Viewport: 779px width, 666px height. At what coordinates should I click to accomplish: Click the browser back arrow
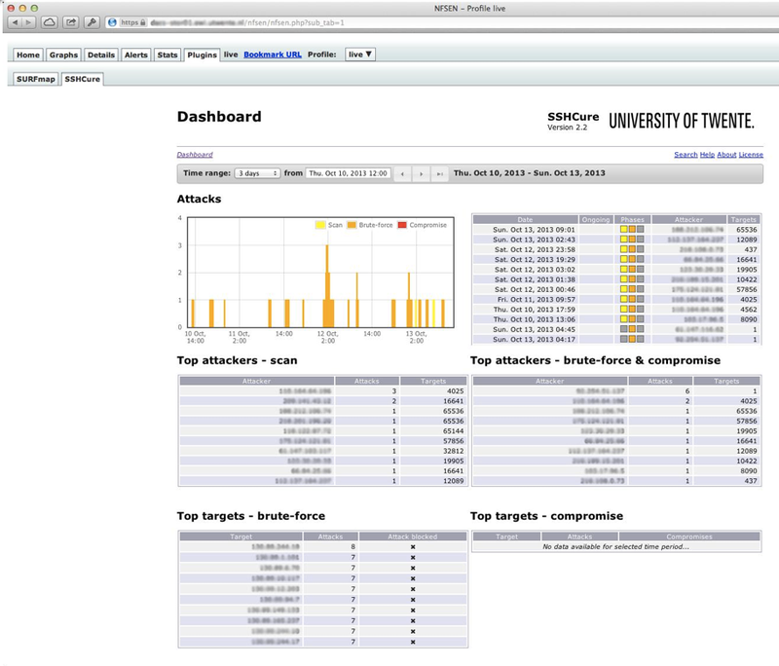tap(16, 21)
